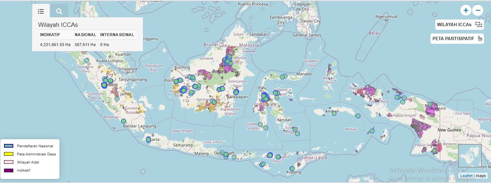491x183 pixels.
Task: Click the Balikpapan city label
Action: click(237, 97)
